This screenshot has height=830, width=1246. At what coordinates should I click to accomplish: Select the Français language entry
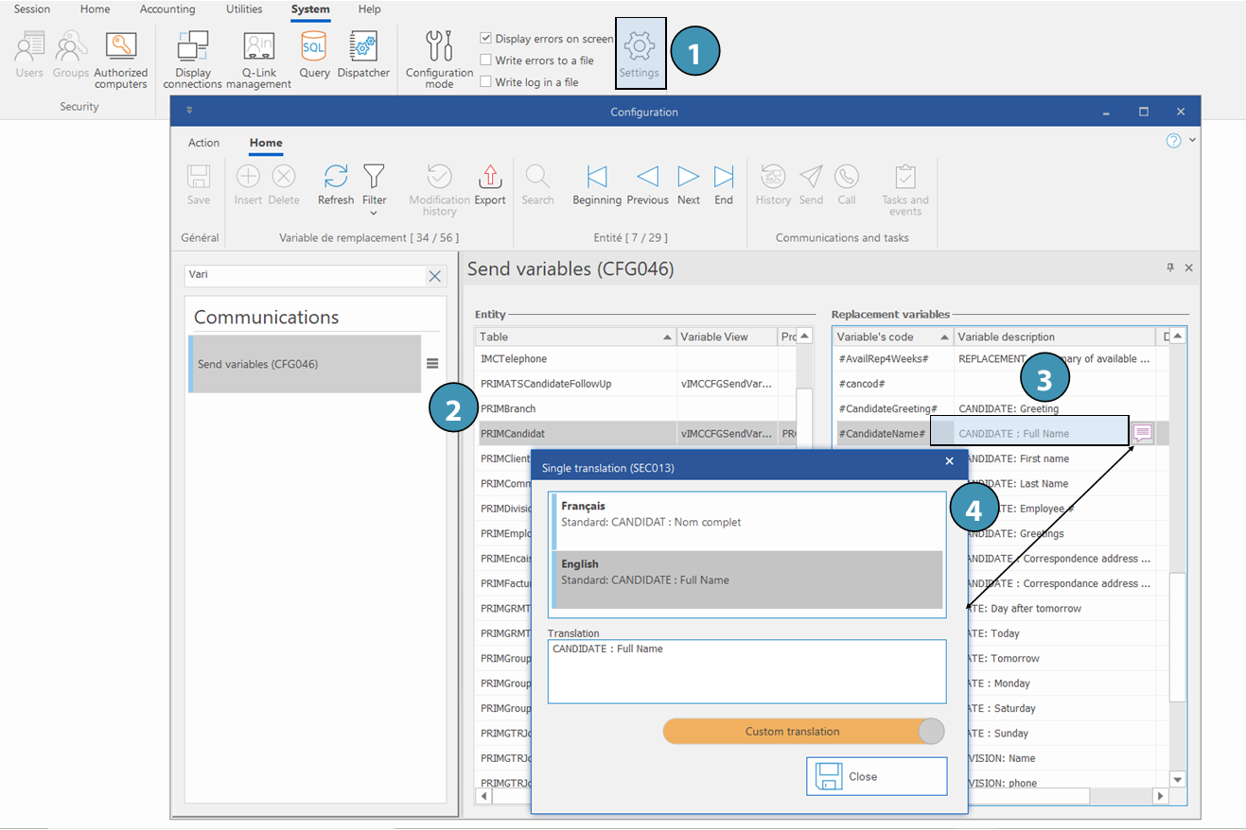tap(747, 521)
